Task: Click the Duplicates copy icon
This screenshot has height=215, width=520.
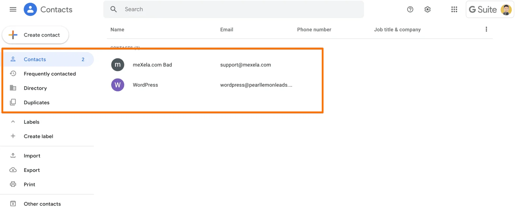Action: 13,102
